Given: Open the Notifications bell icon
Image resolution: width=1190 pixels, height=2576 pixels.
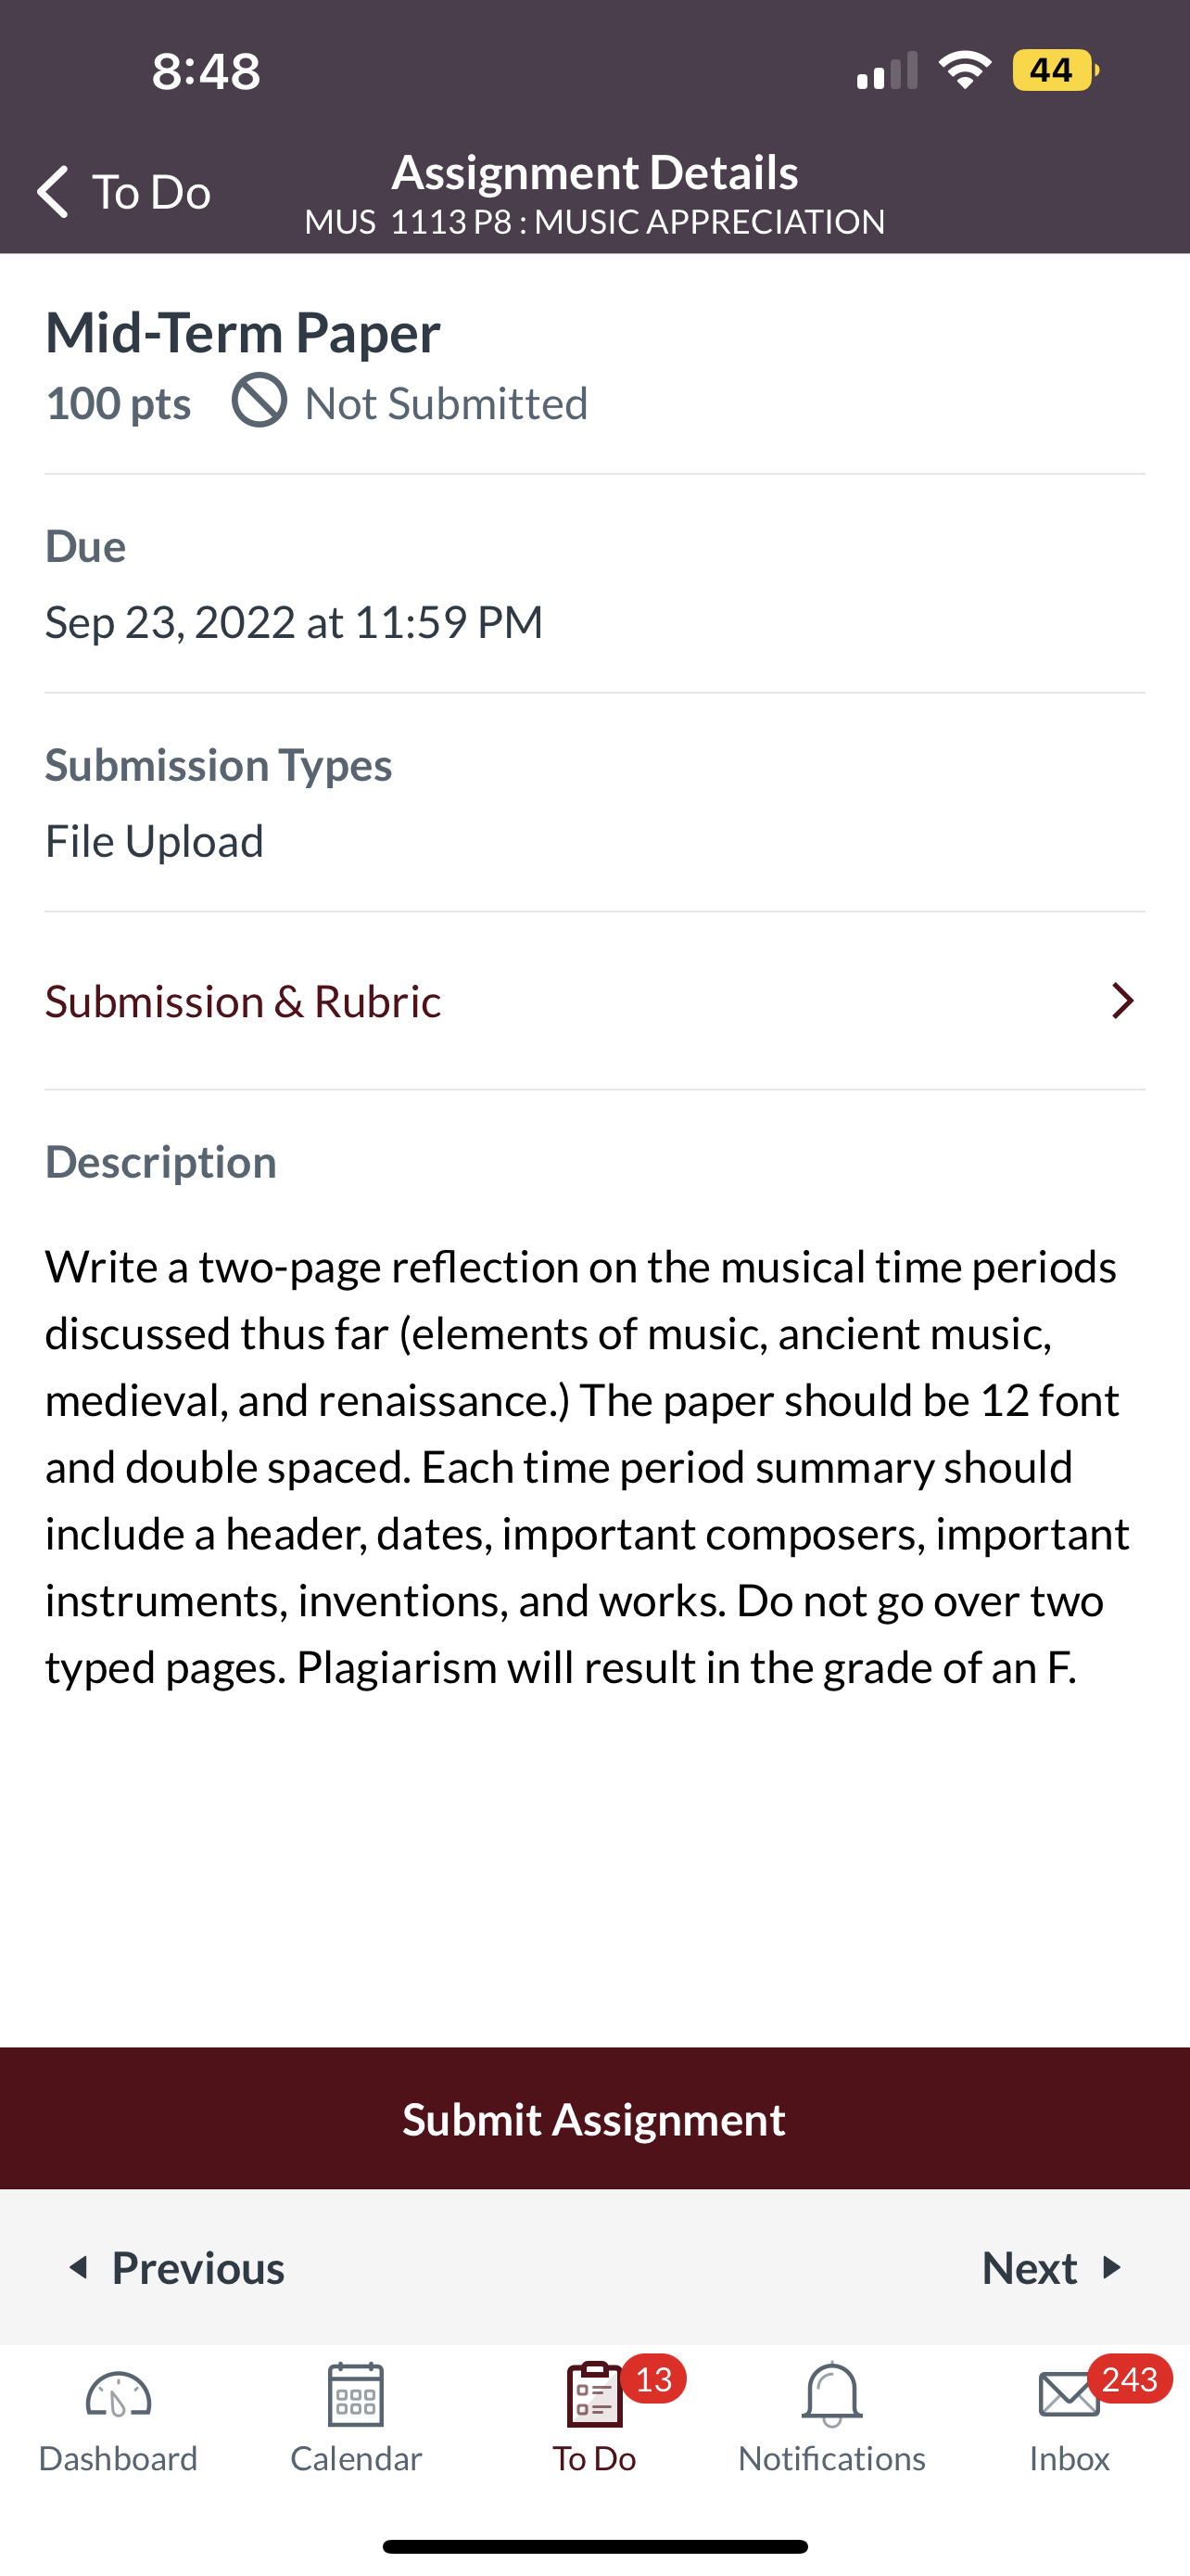Looking at the screenshot, I should point(831,2395).
